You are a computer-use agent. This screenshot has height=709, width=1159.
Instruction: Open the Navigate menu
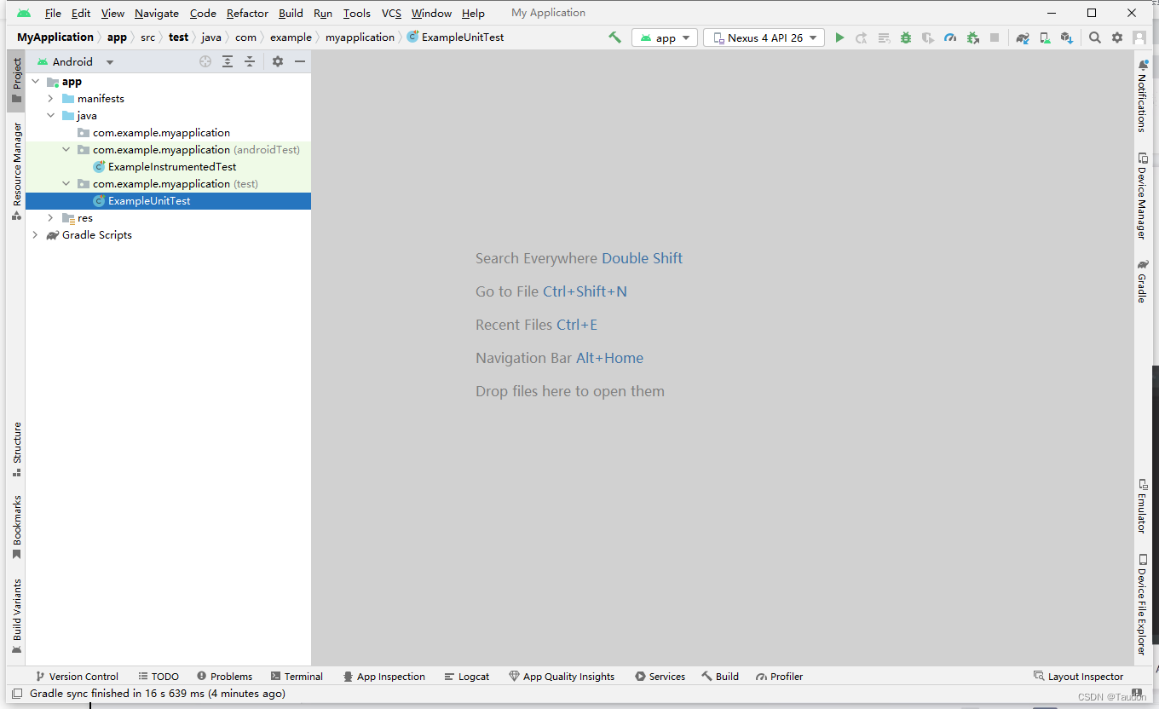[x=157, y=13]
